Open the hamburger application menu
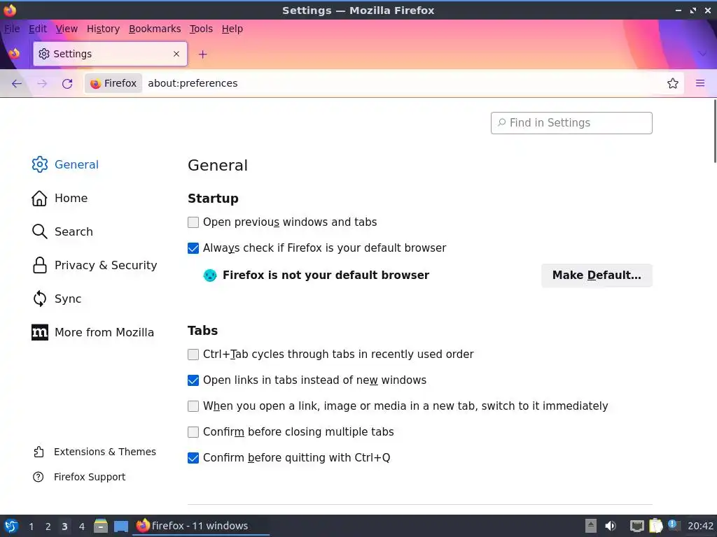717x537 pixels. coord(699,83)
